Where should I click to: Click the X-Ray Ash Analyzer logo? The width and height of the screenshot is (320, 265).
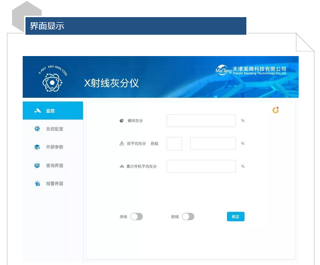point(52,79)
